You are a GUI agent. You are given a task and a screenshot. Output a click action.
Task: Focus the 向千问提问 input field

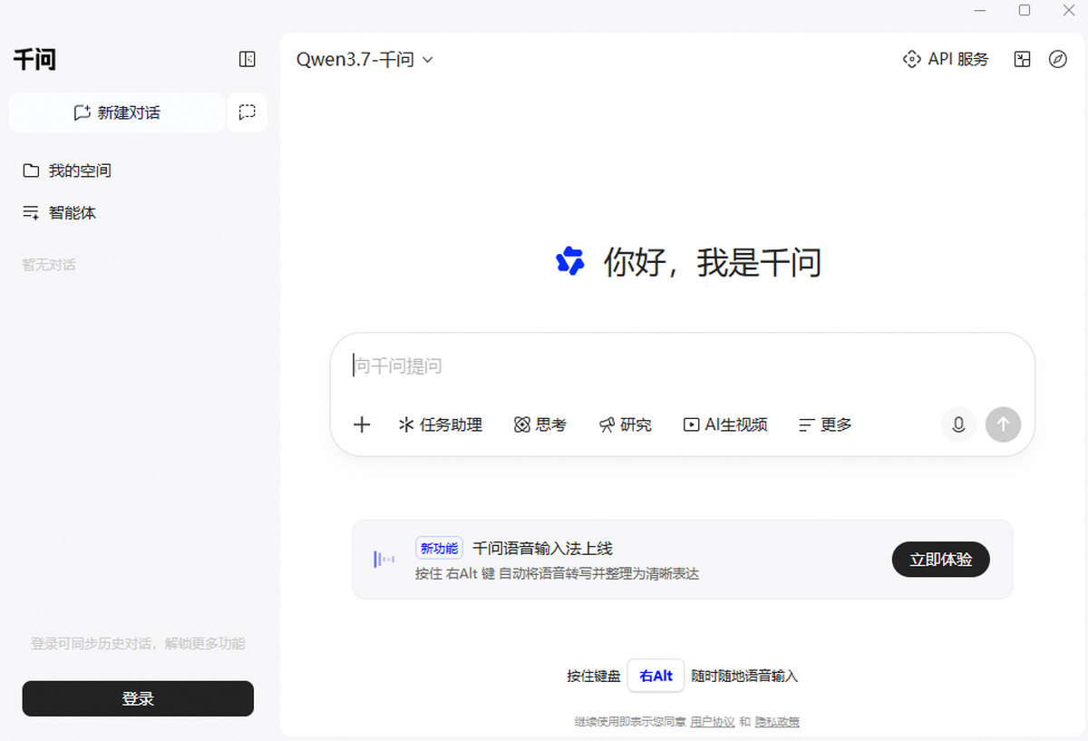point(682,366)
